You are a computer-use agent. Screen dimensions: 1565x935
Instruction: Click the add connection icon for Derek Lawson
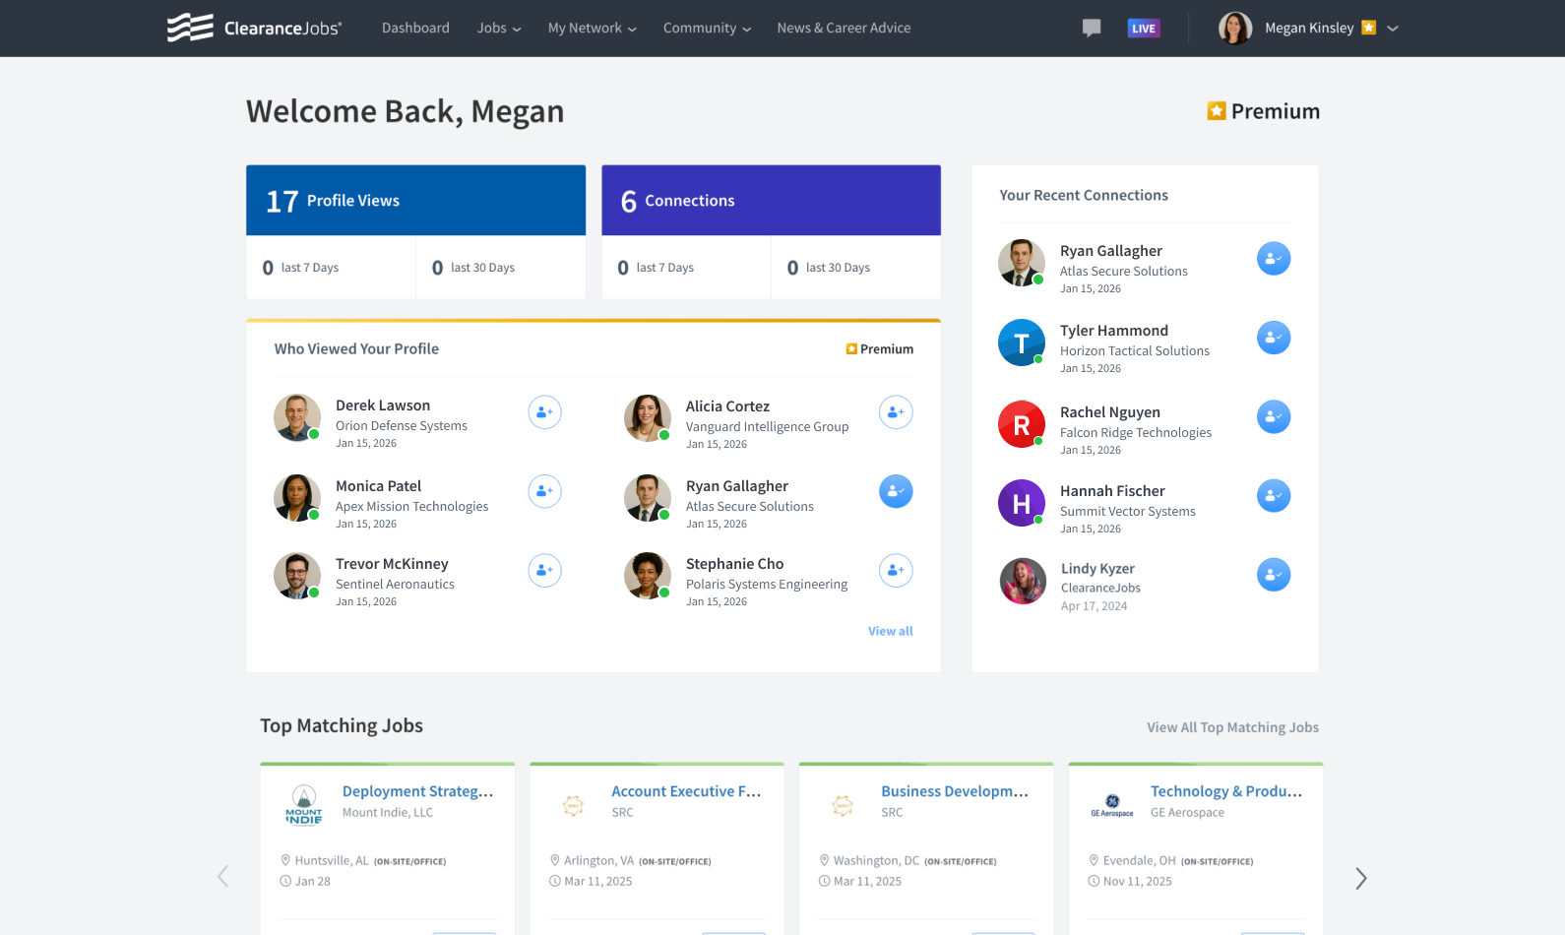(x=545, y=411)
